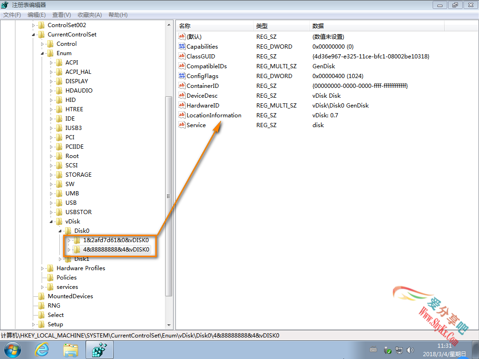Click the ContainerID string value icon

(182, 86)
